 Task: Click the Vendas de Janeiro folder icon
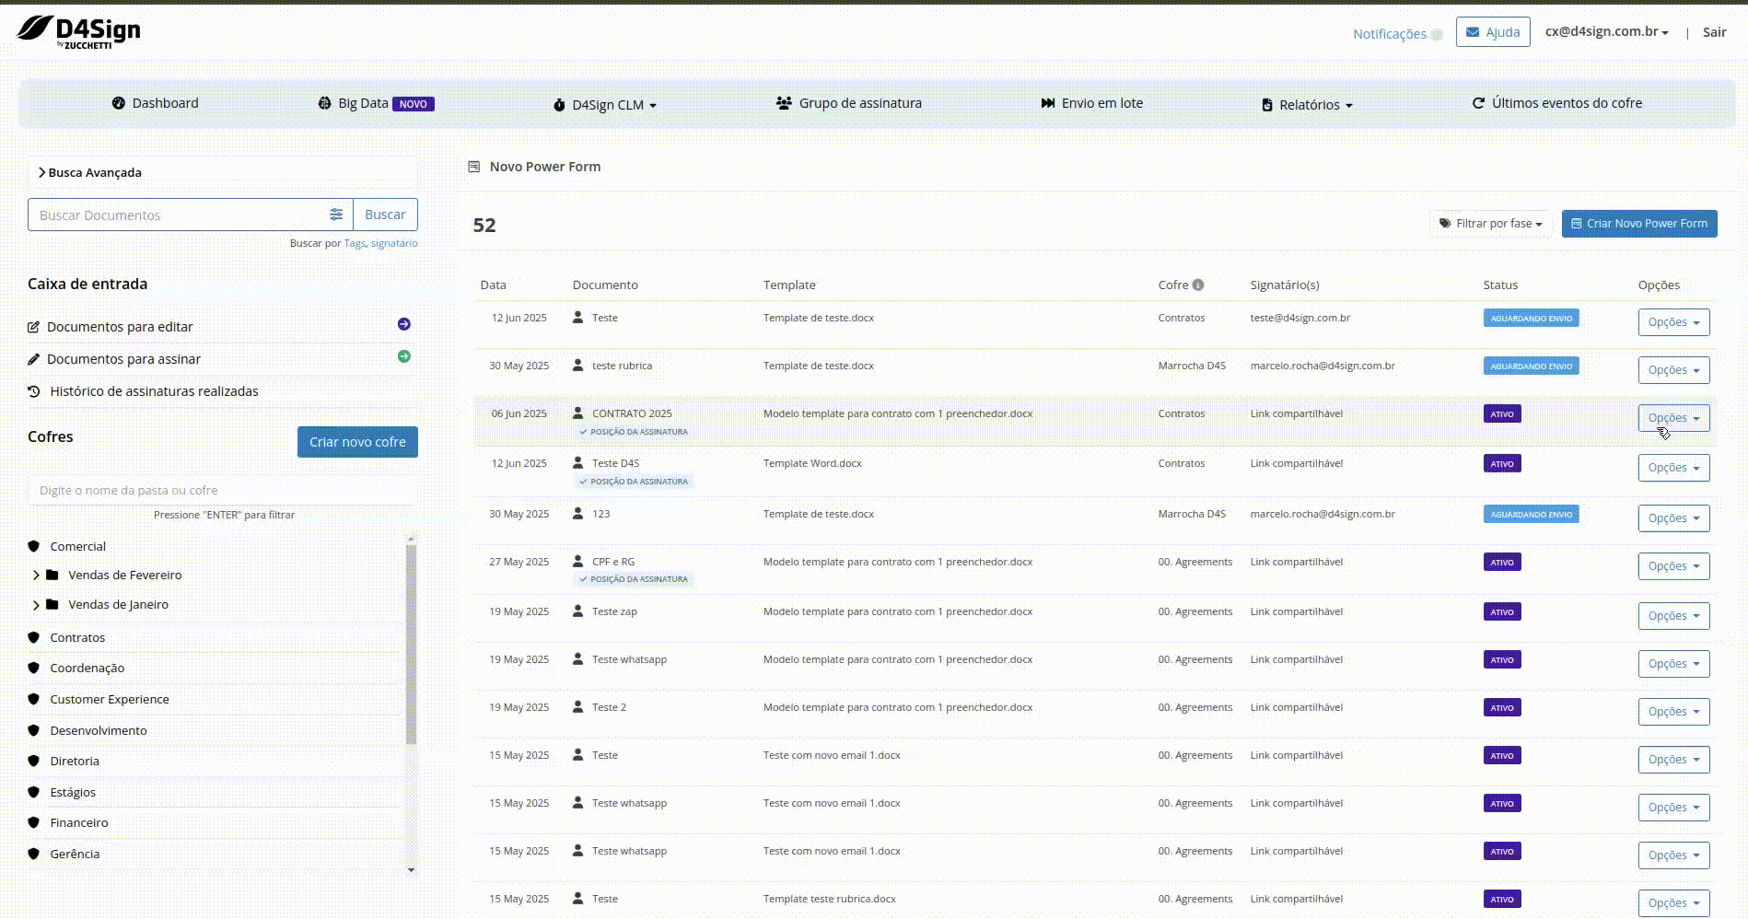[x=52, y=604]
